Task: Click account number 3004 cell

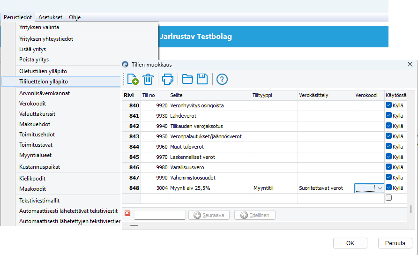Action: point(155,188)
